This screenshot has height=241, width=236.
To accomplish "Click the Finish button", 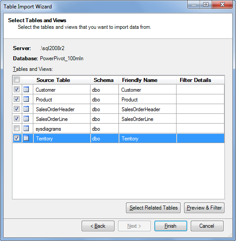I will tap(171, 226).
